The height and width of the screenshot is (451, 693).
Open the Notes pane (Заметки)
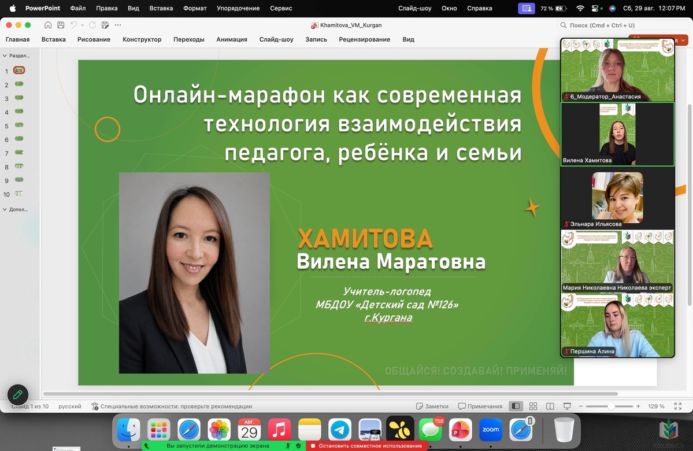click(432, 406)
